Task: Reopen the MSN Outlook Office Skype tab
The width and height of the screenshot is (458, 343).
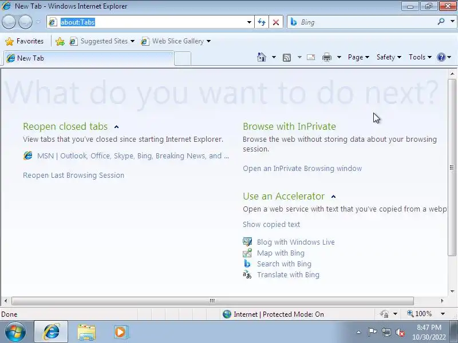Action: click(x=133, y=156)
